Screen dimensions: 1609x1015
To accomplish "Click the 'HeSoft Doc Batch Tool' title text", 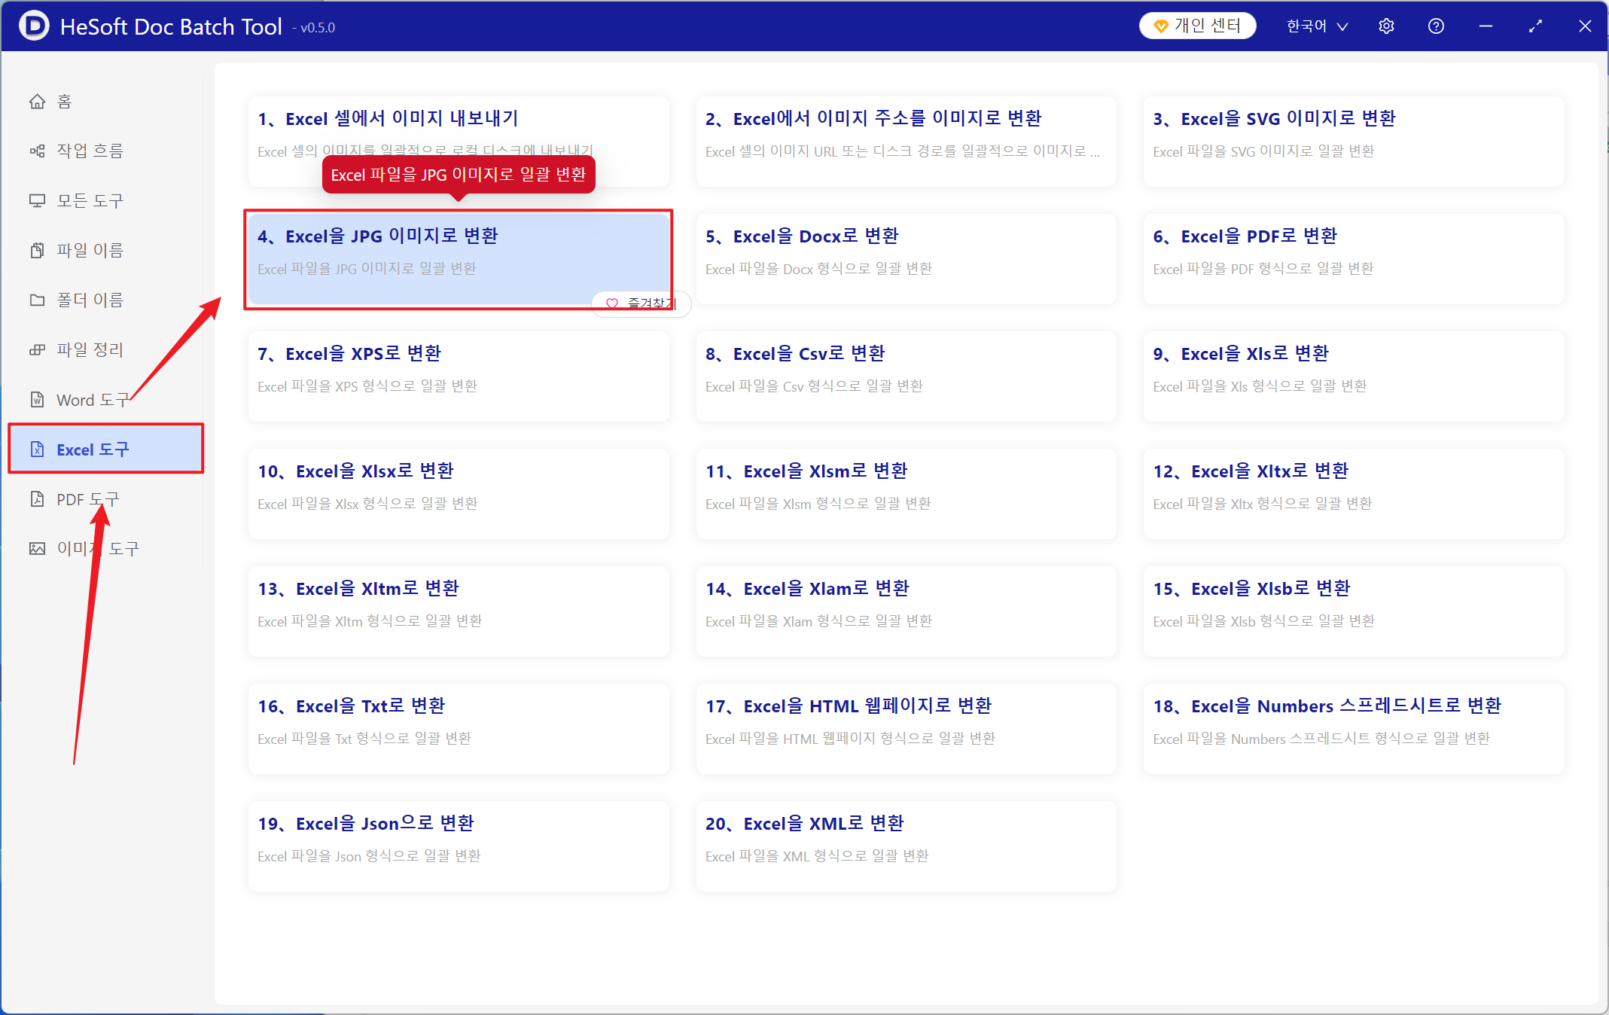I will [171, 26].
